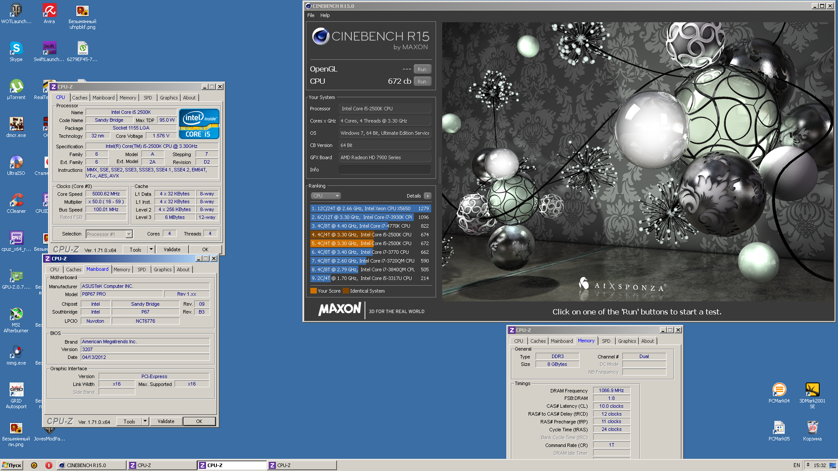Open the Tools dropdown arrow in the CPU tab window
Image resolution: width=838 pixels, height=471 pixels.
click(x=151, y=249)
